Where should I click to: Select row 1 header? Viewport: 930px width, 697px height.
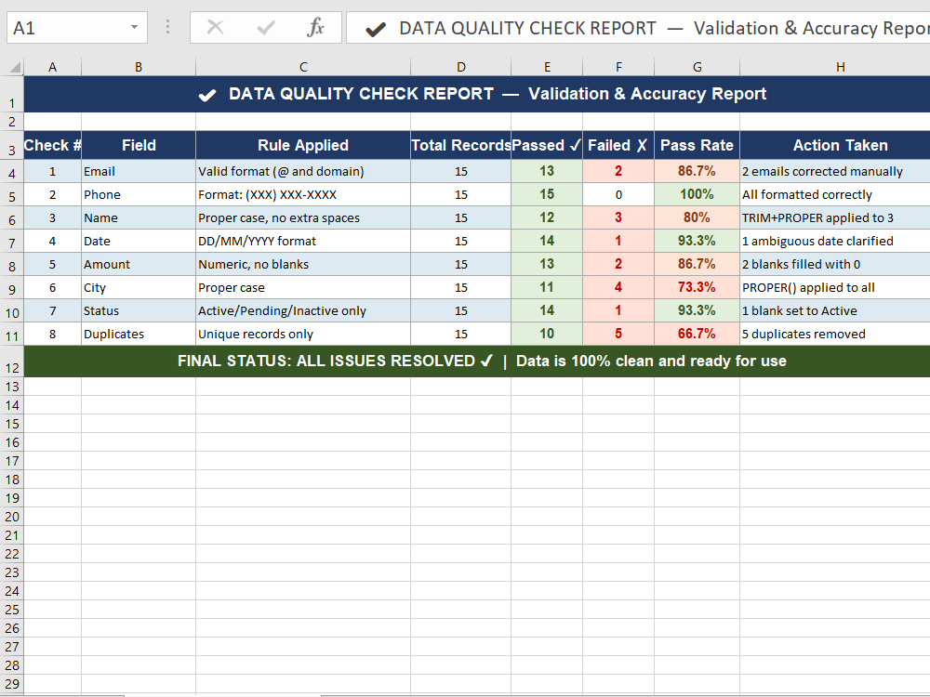pos(12,94)
